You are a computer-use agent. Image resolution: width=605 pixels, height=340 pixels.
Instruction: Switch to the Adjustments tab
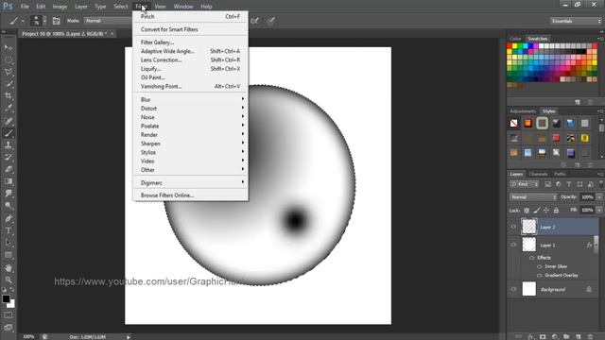tap(523, 111)
